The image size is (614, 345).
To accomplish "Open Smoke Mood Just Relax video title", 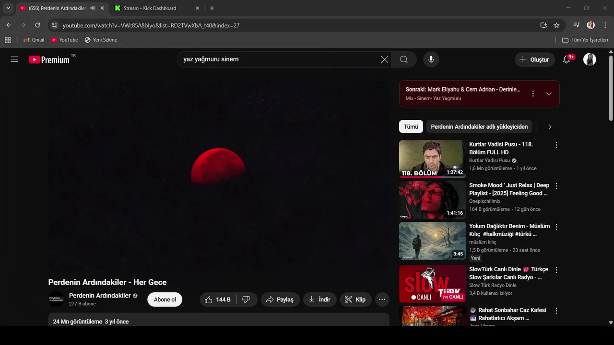I will click(x=509, y=189).
